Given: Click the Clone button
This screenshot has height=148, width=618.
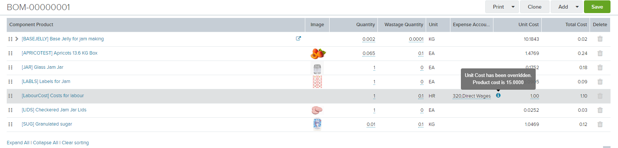Looking at the screenshot, I should 535,7.
